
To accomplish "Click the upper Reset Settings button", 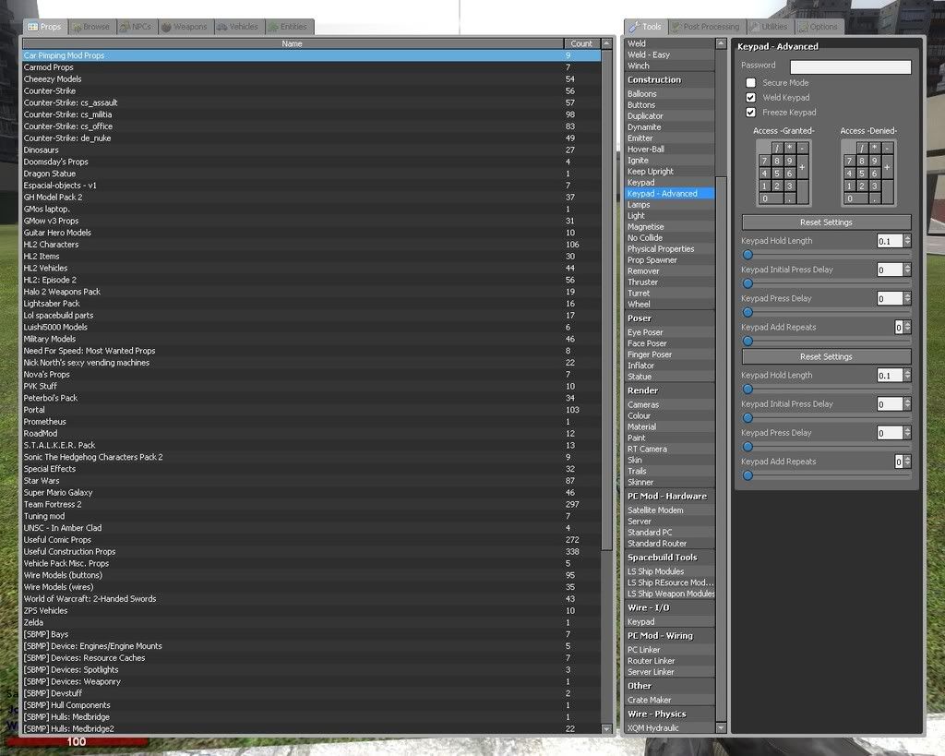I will (826, 222).
